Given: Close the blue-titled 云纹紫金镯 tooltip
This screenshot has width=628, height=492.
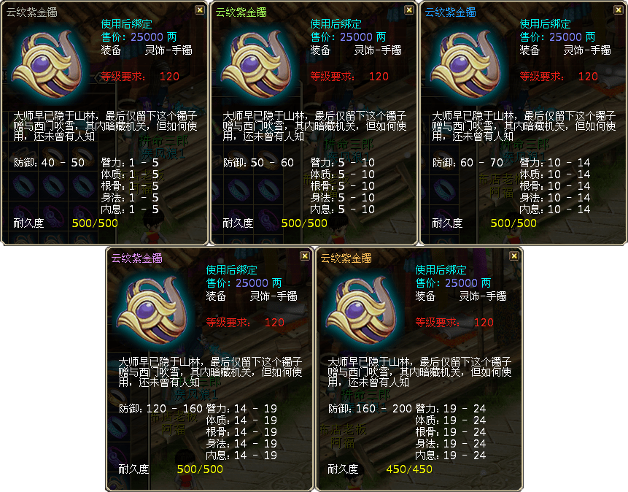Looking at the screenshot, I should 619,10.
